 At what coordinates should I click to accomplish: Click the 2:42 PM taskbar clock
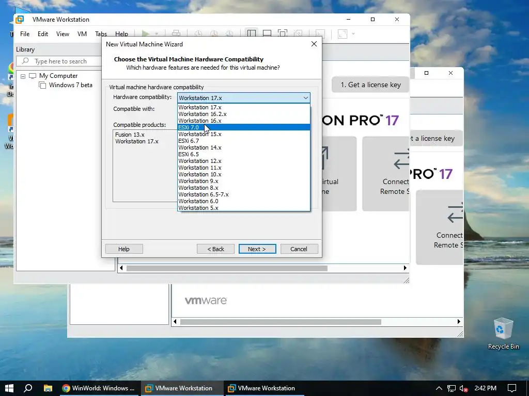pyautogui.click(x=485, y=388)
